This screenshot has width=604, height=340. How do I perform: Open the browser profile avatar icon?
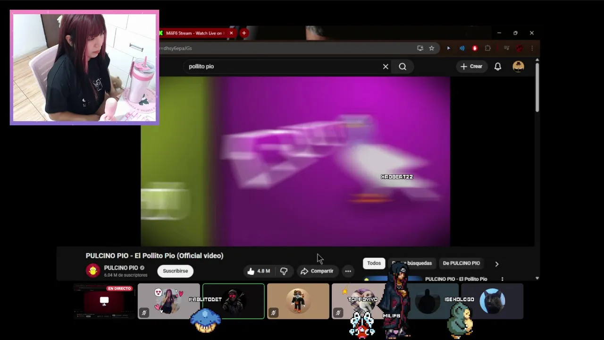point(519,48)
